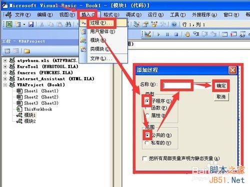The height and width of the screenshot is (187, 250).
Task: Choose 过程 from the Insert menu
Action: click(103, 23)
